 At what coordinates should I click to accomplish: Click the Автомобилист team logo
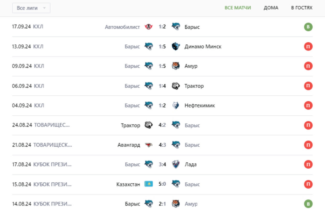coord(149,27)
